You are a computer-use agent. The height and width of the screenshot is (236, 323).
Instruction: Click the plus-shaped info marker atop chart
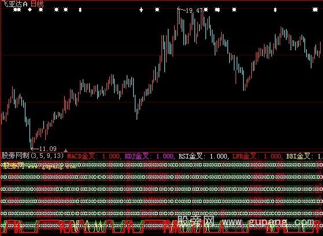[141, 10]
